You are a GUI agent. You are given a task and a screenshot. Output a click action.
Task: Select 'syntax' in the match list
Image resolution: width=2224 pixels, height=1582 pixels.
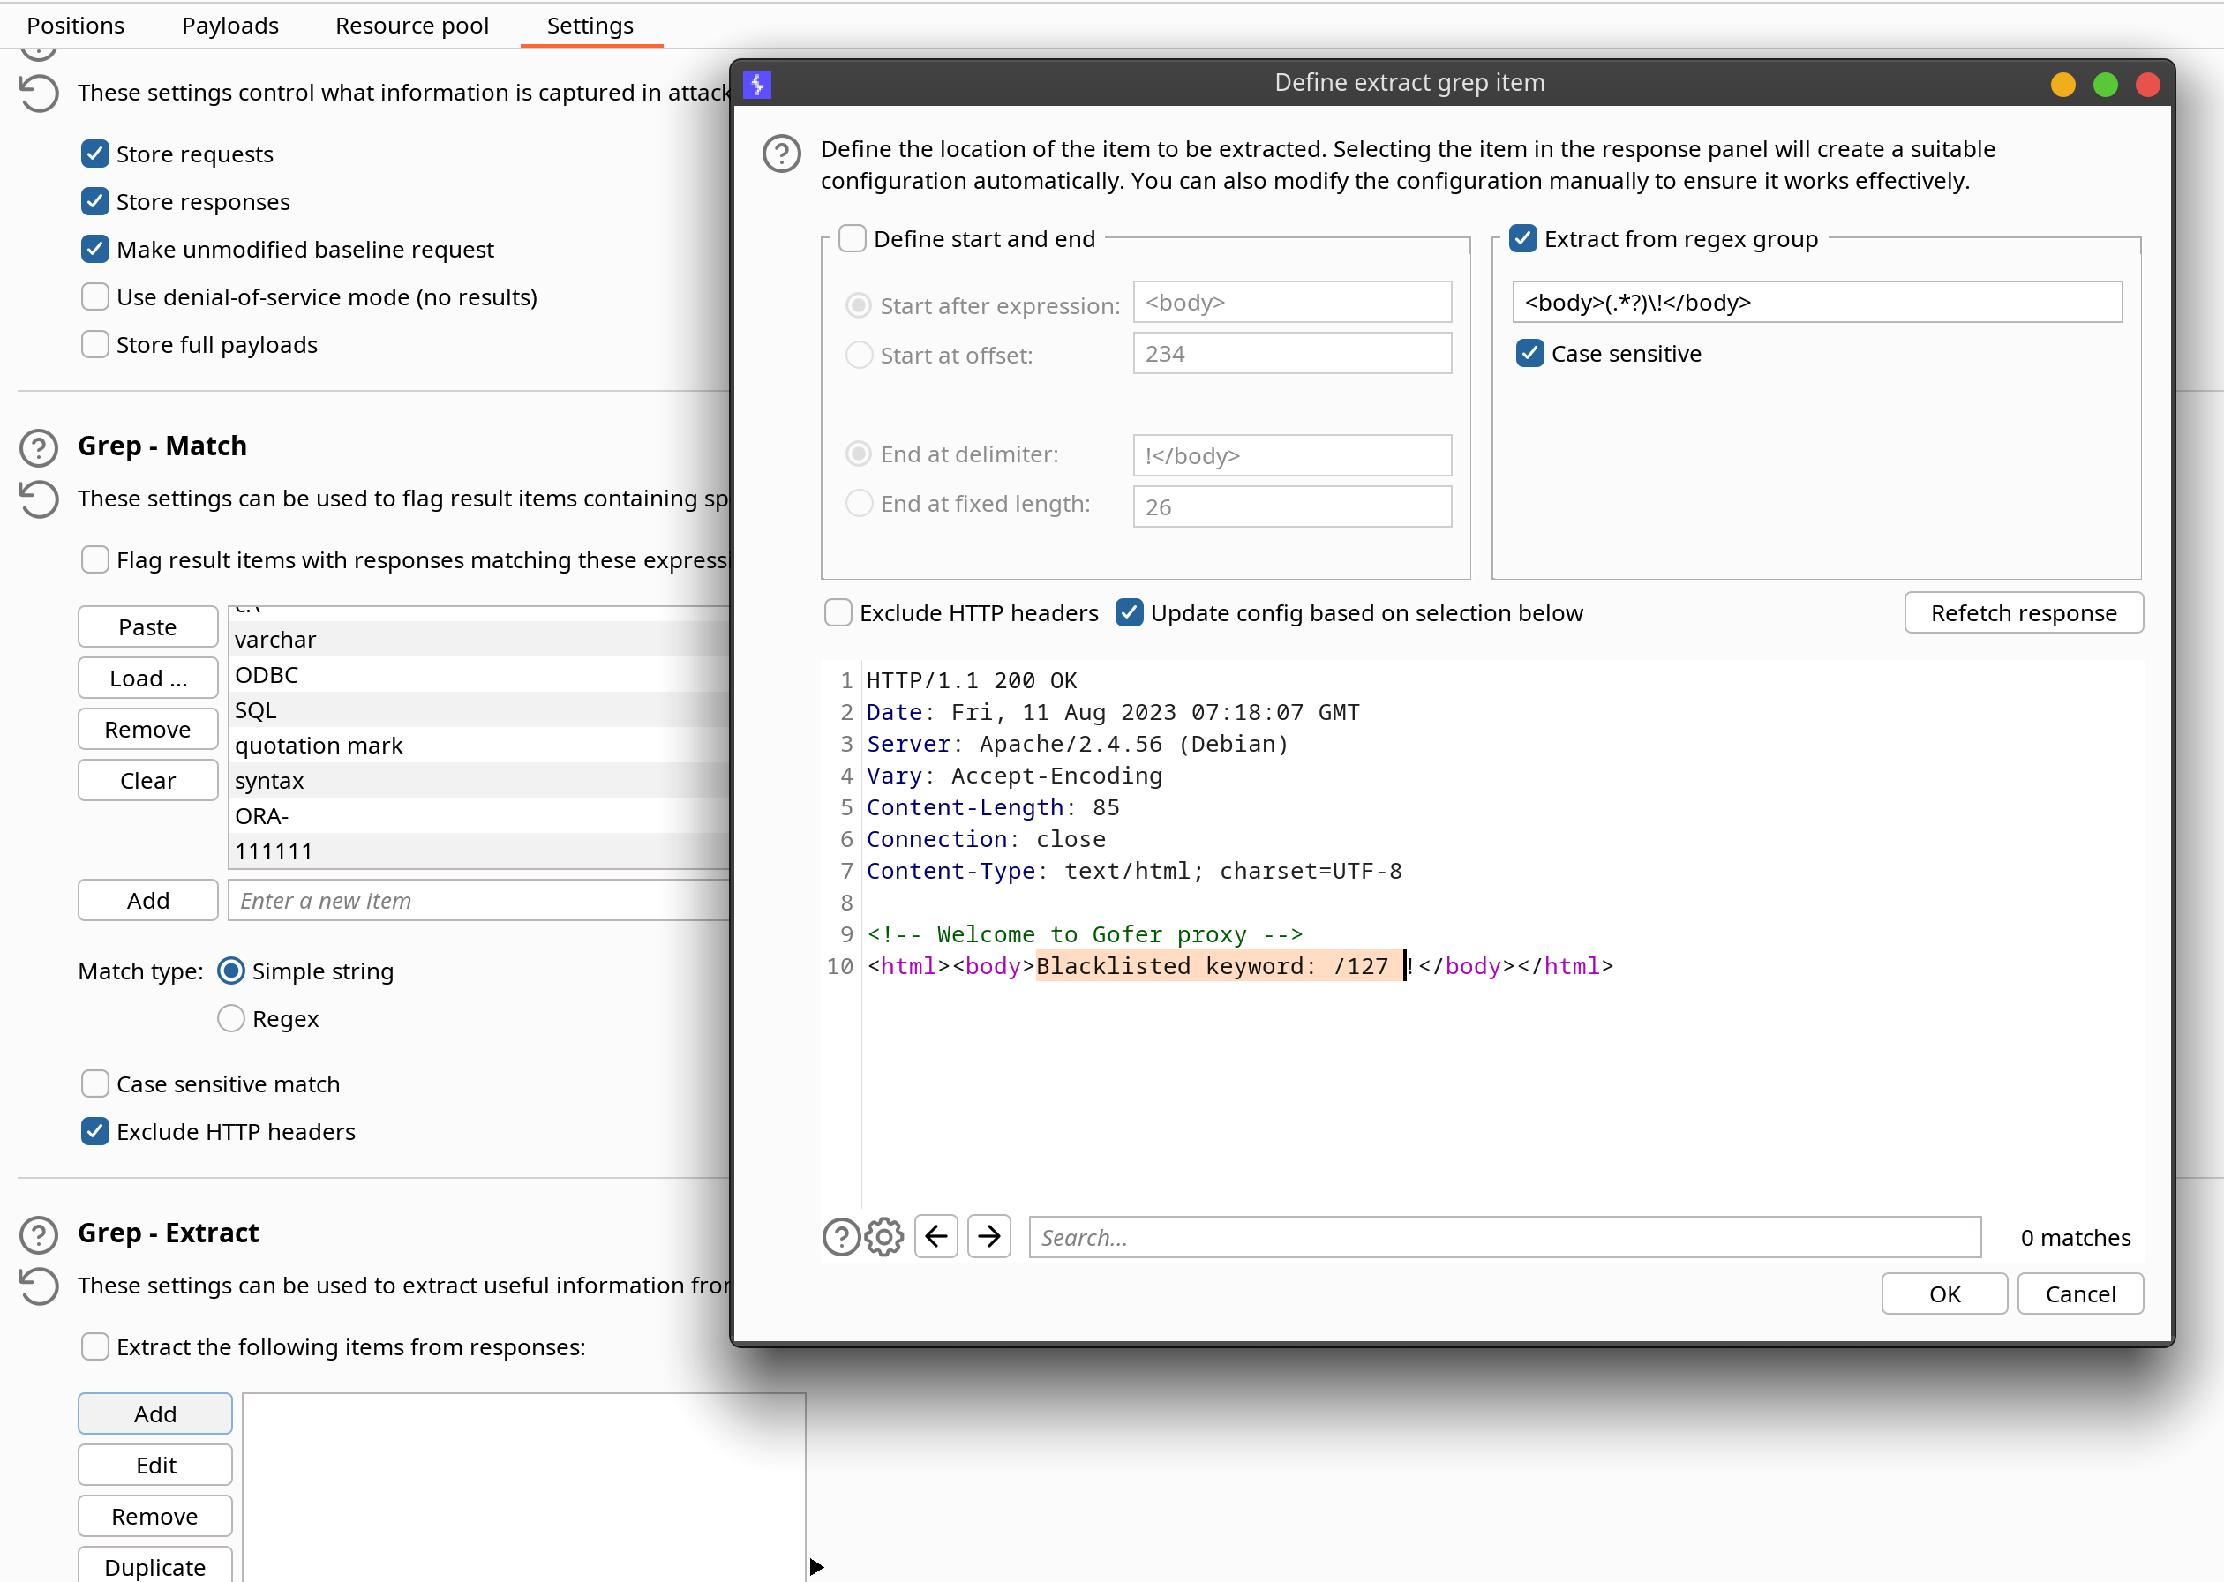[x=480, y=779]
